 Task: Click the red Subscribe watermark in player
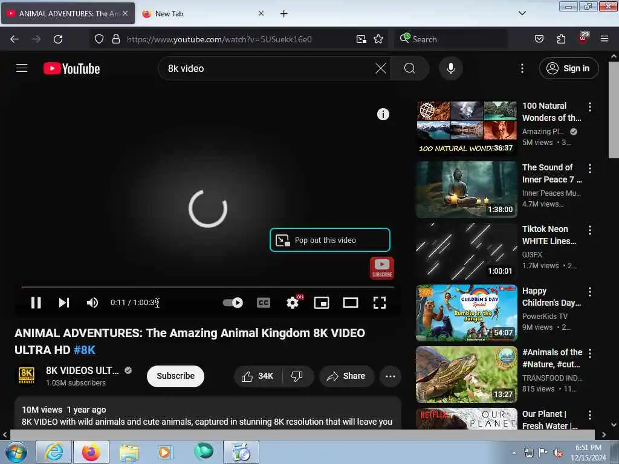pos(382,268)
